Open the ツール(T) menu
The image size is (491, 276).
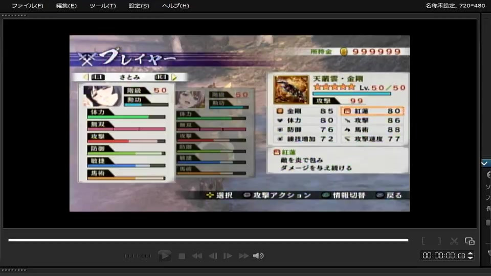tap(103, 6)
